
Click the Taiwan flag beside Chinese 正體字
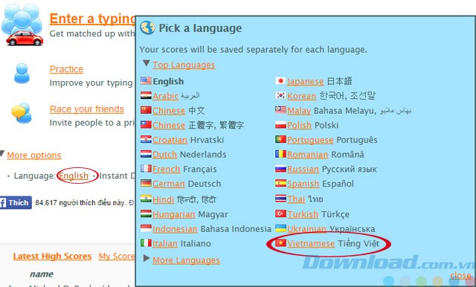[x=146, y=124]
